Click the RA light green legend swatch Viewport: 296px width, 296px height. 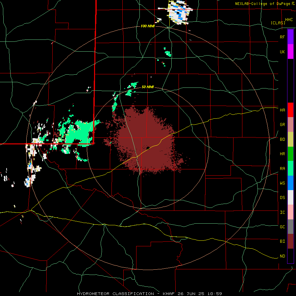pos(290,168)
